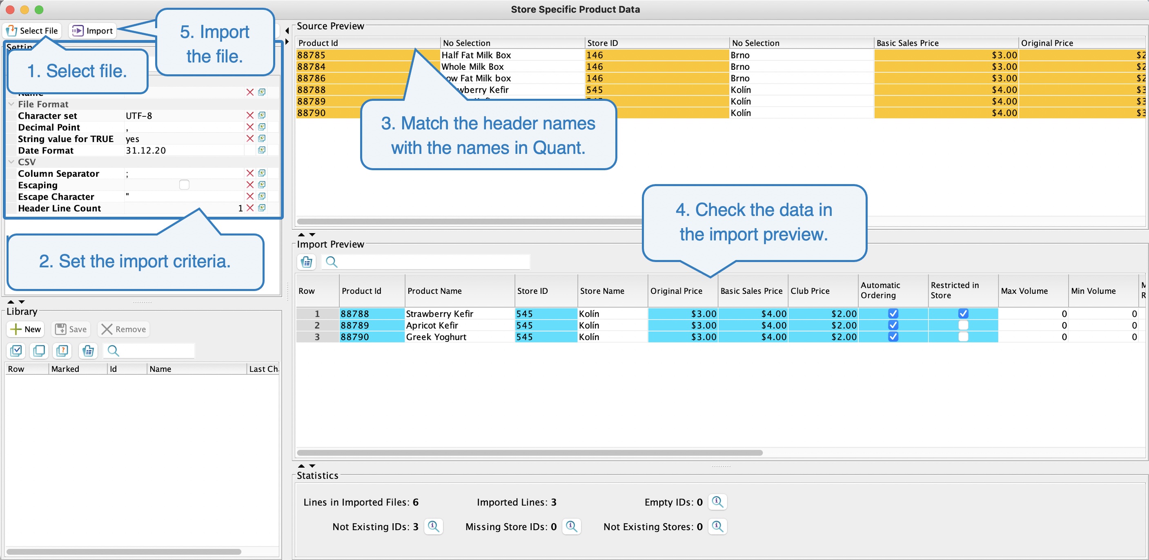Image resolution: width=1149 pixels, height=560 pixels.
Task: Open the Original Price source header selector
Action: (x=1082, y=43)
